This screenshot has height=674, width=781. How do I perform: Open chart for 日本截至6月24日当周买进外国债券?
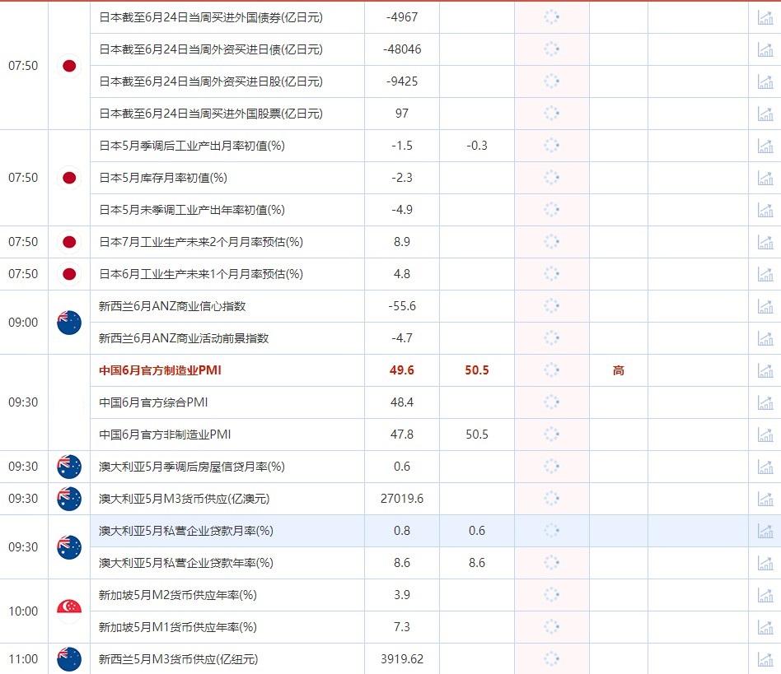(765, 17)
